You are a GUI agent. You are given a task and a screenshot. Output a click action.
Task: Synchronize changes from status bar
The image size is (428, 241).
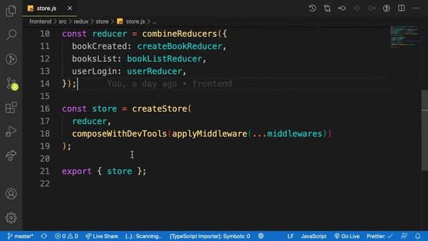coord(44,236)
